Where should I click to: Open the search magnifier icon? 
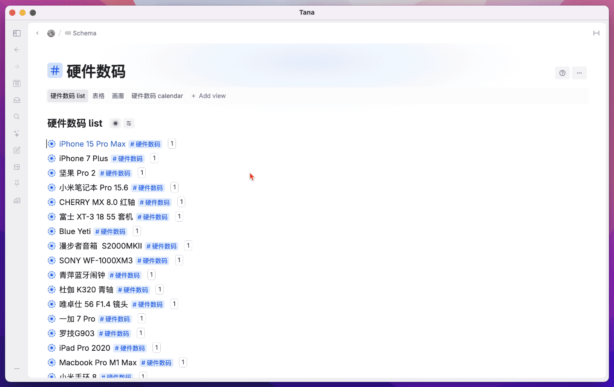17,117
